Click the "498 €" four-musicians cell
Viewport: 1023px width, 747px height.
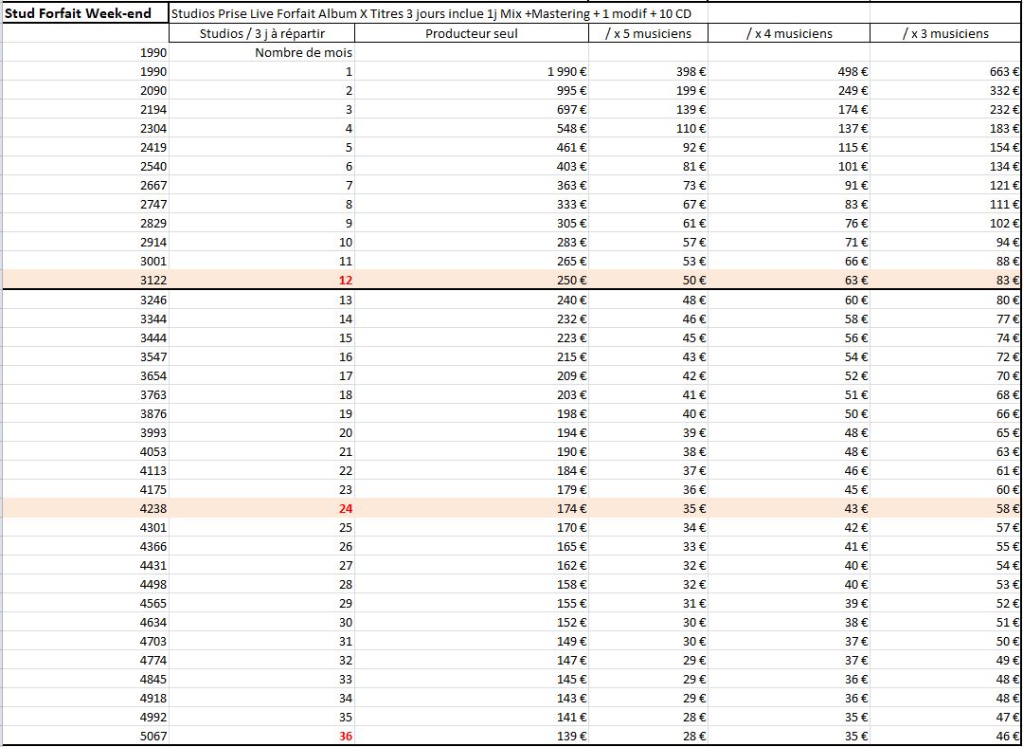[852, 72]
